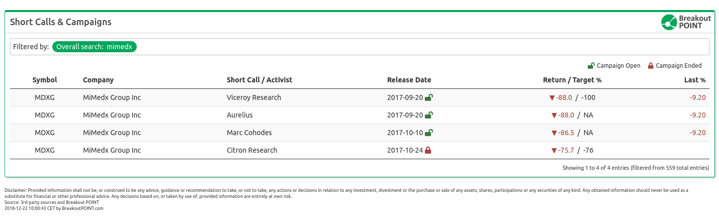Screen dimensions: 719x220
Task: Remove the 'Overall search: mimedx' filter tag
Action: (95, 47)
